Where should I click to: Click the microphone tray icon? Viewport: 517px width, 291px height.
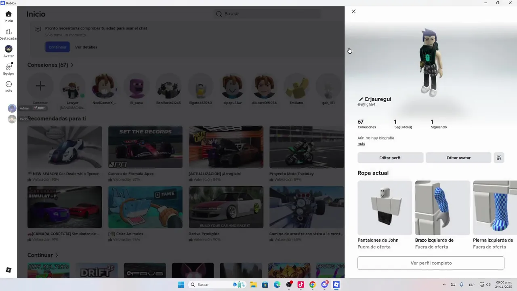[x=461, y=285]
